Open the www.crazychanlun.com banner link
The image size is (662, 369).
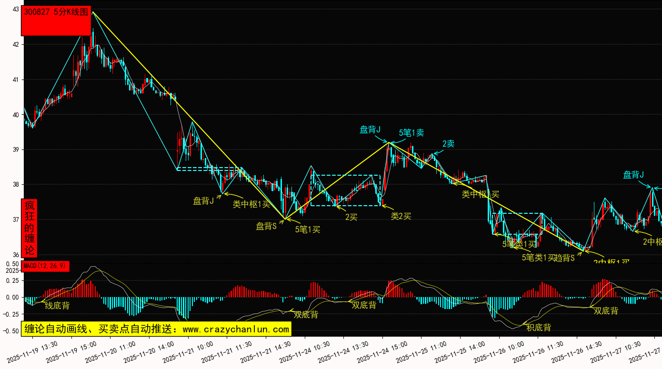point(156,329)
